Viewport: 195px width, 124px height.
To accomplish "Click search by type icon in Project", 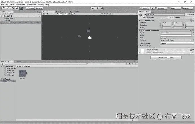I will [x=130, y=64].
